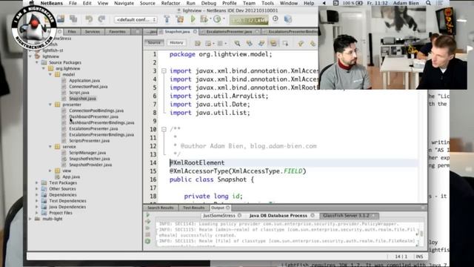Click the Clean and Build icon

tap(180, 19)
